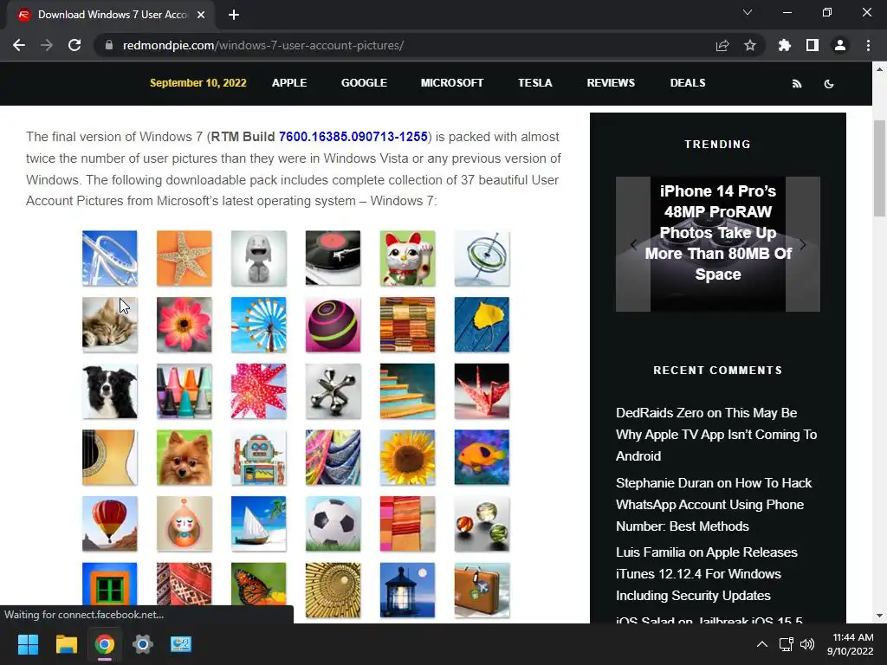Click the black and white dog picture
This screenshot has height=665, width=887.
[110, 391]
